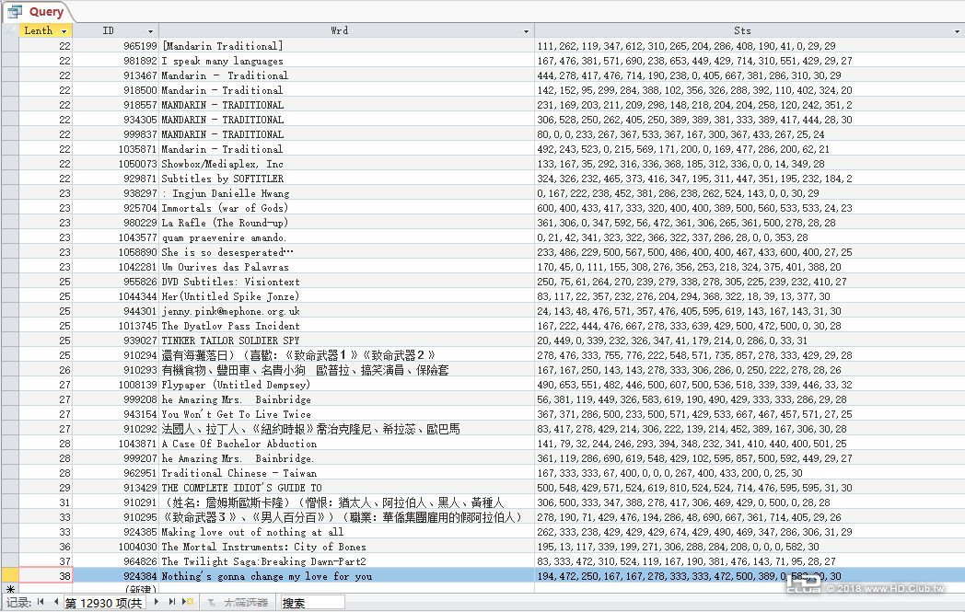
Task: Click ID cell 1008139
Action: [x=116, y=385]
